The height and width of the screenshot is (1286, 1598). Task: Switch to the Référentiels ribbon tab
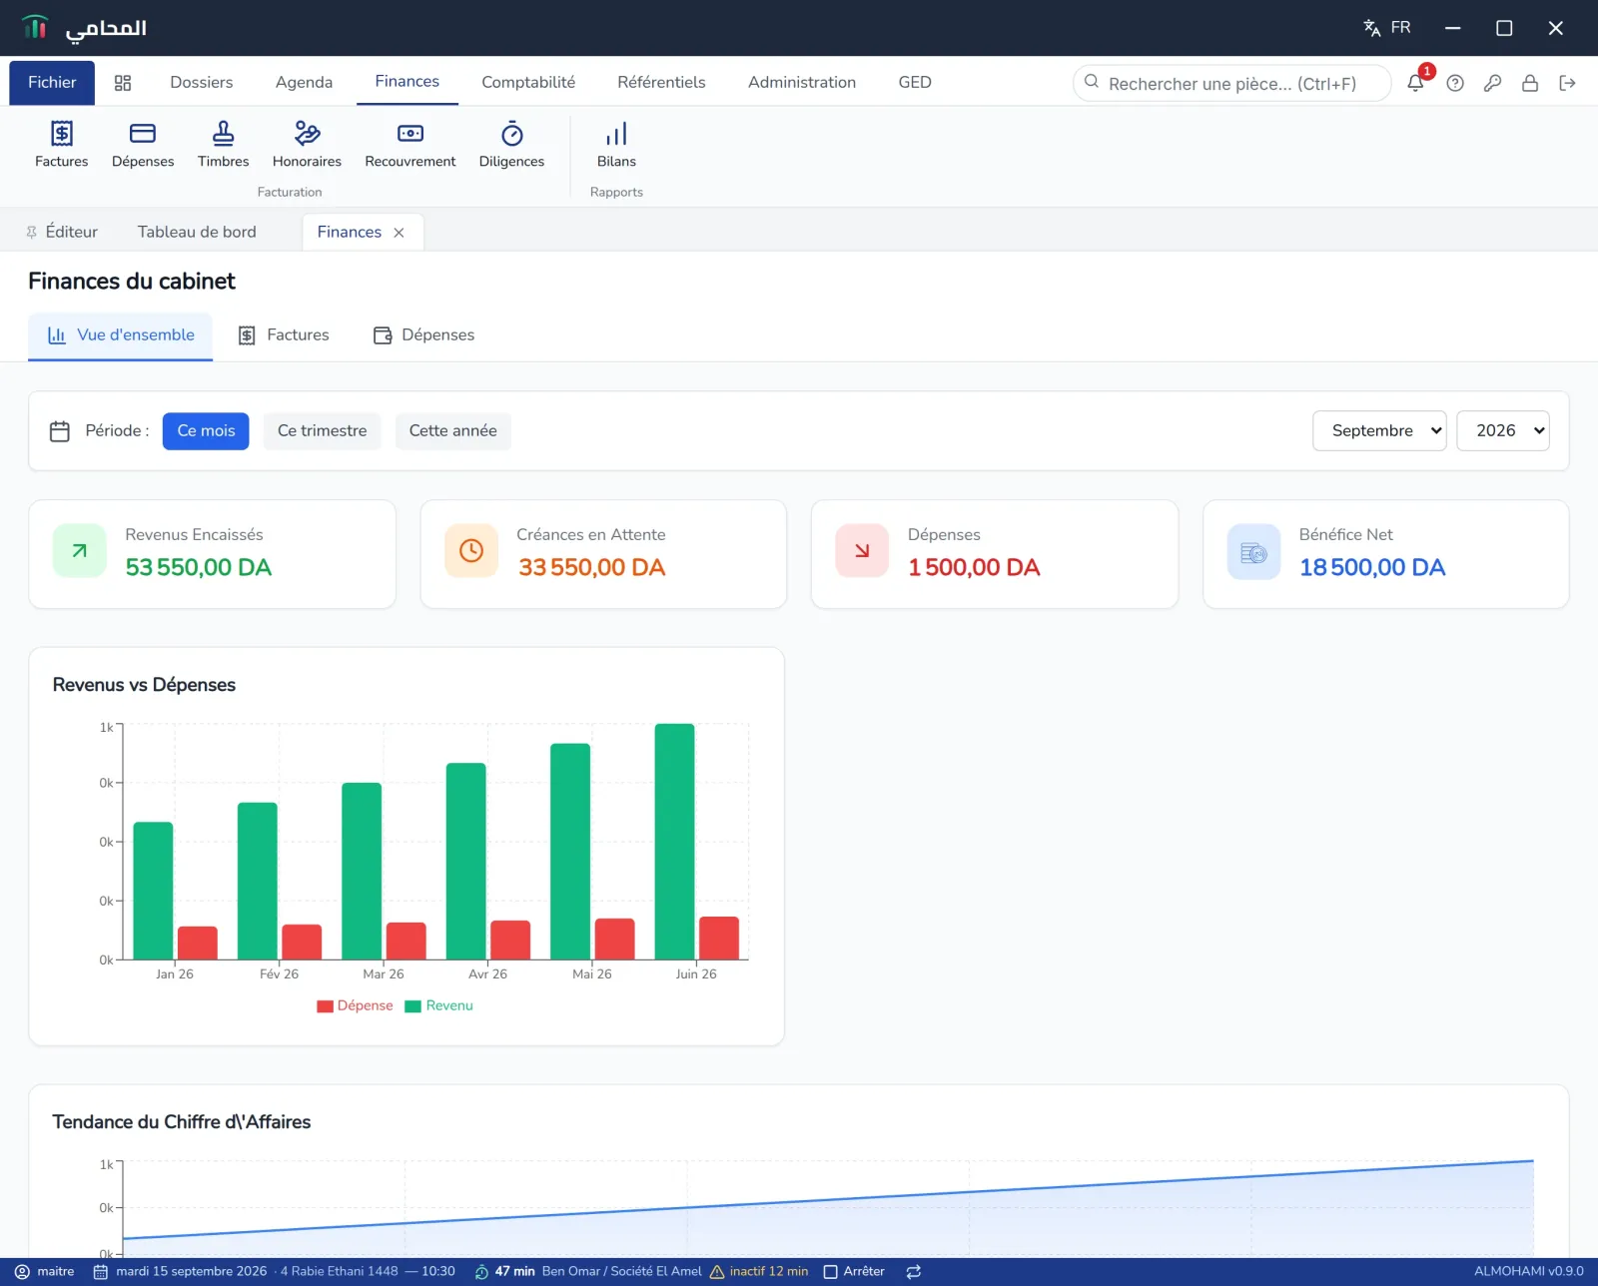661,83
